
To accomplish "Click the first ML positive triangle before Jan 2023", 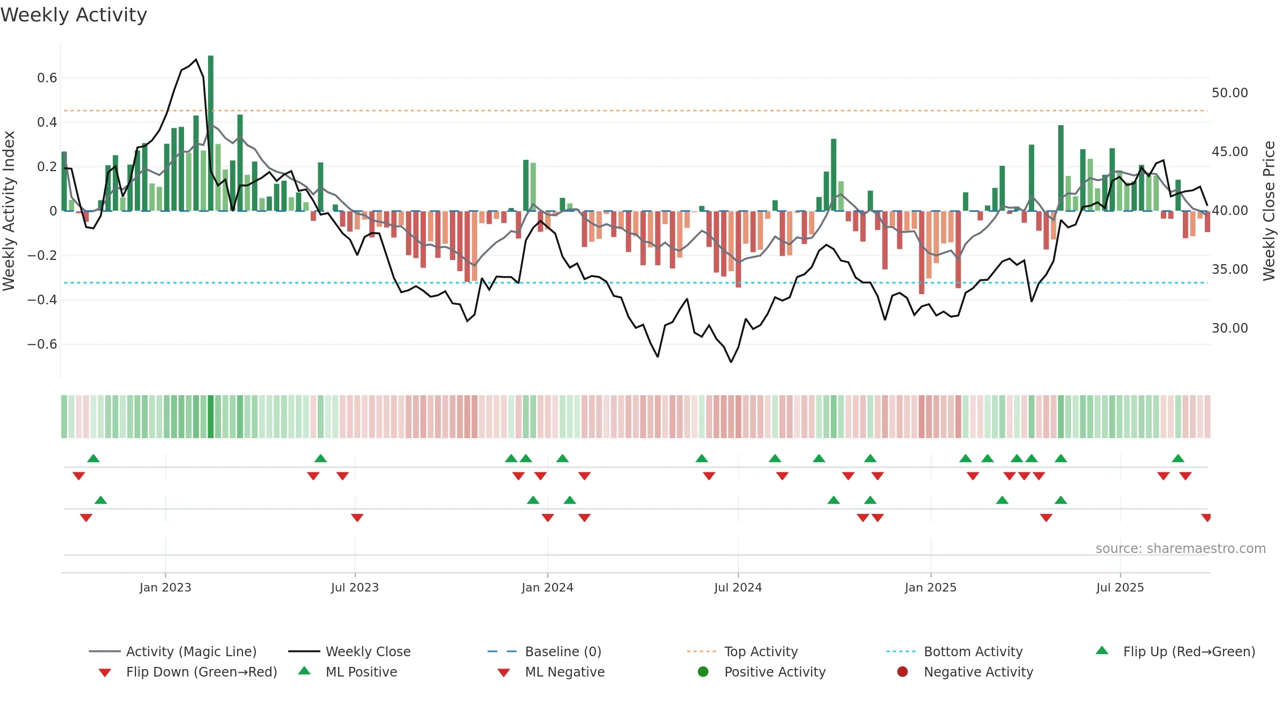I will pos(101,500).
